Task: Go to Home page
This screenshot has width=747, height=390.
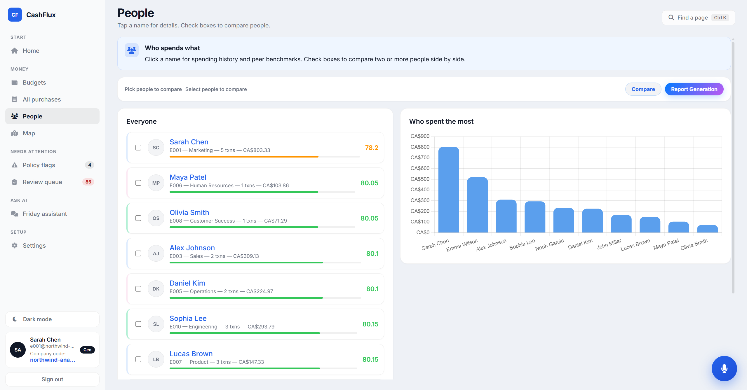Action: pyautogui.click(x=52, y=51)
